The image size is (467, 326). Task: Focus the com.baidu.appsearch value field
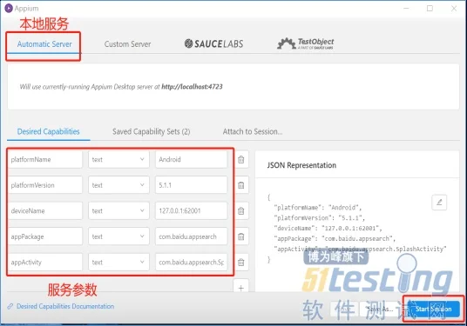coord(191,236)
